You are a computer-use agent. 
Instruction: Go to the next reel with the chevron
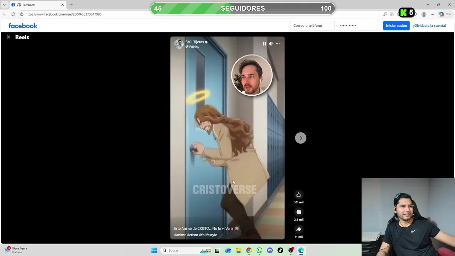[301, 138]
